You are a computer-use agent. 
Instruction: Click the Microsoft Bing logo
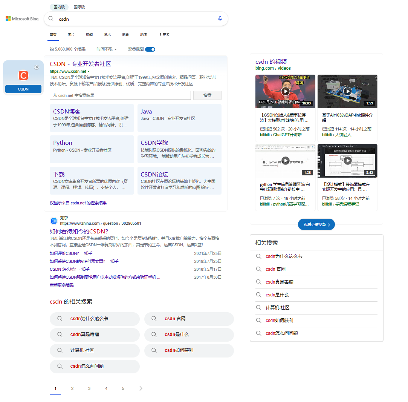click(x=21, y=18)
